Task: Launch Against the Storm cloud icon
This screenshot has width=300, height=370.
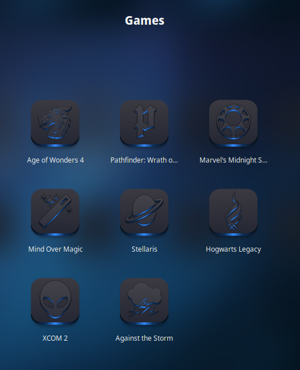Action: pyautogui.click(x=144, y=301)
